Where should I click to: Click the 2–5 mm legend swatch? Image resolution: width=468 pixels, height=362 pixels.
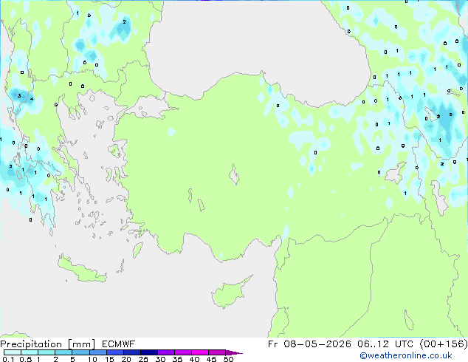[x=63, y=352]
